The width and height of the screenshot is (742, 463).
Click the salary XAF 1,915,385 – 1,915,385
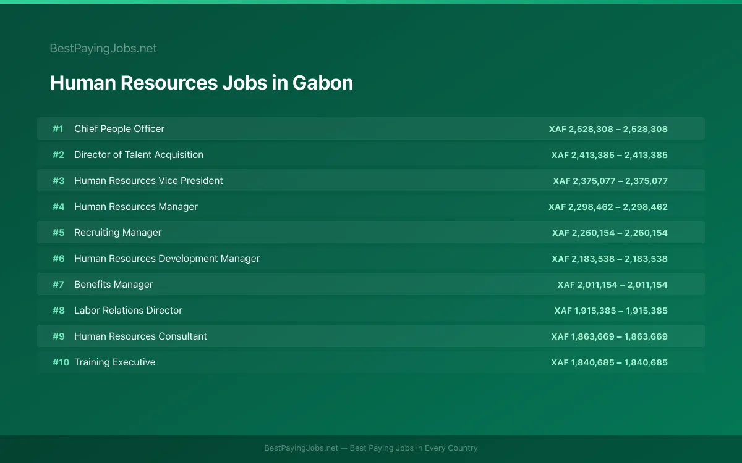pyautogui.click(x=611, y=311)
